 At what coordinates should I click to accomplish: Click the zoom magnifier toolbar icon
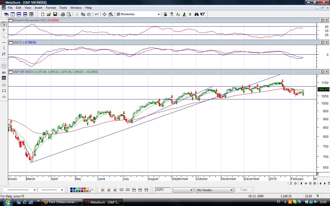coord(111,14)
